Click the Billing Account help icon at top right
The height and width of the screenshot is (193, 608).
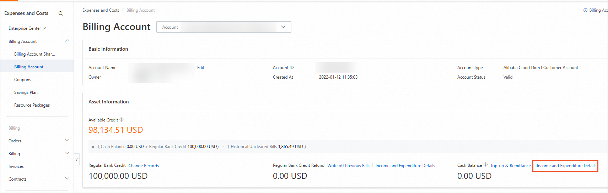pyautogui.click(x=585, y=10)
